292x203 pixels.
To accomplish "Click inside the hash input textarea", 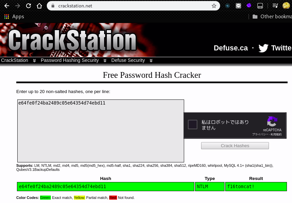I will [x=101, y=131].
